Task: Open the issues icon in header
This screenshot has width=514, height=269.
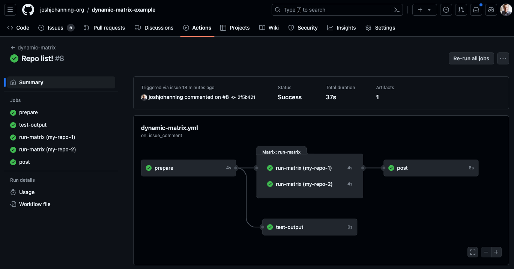Action: coord(446,10)
